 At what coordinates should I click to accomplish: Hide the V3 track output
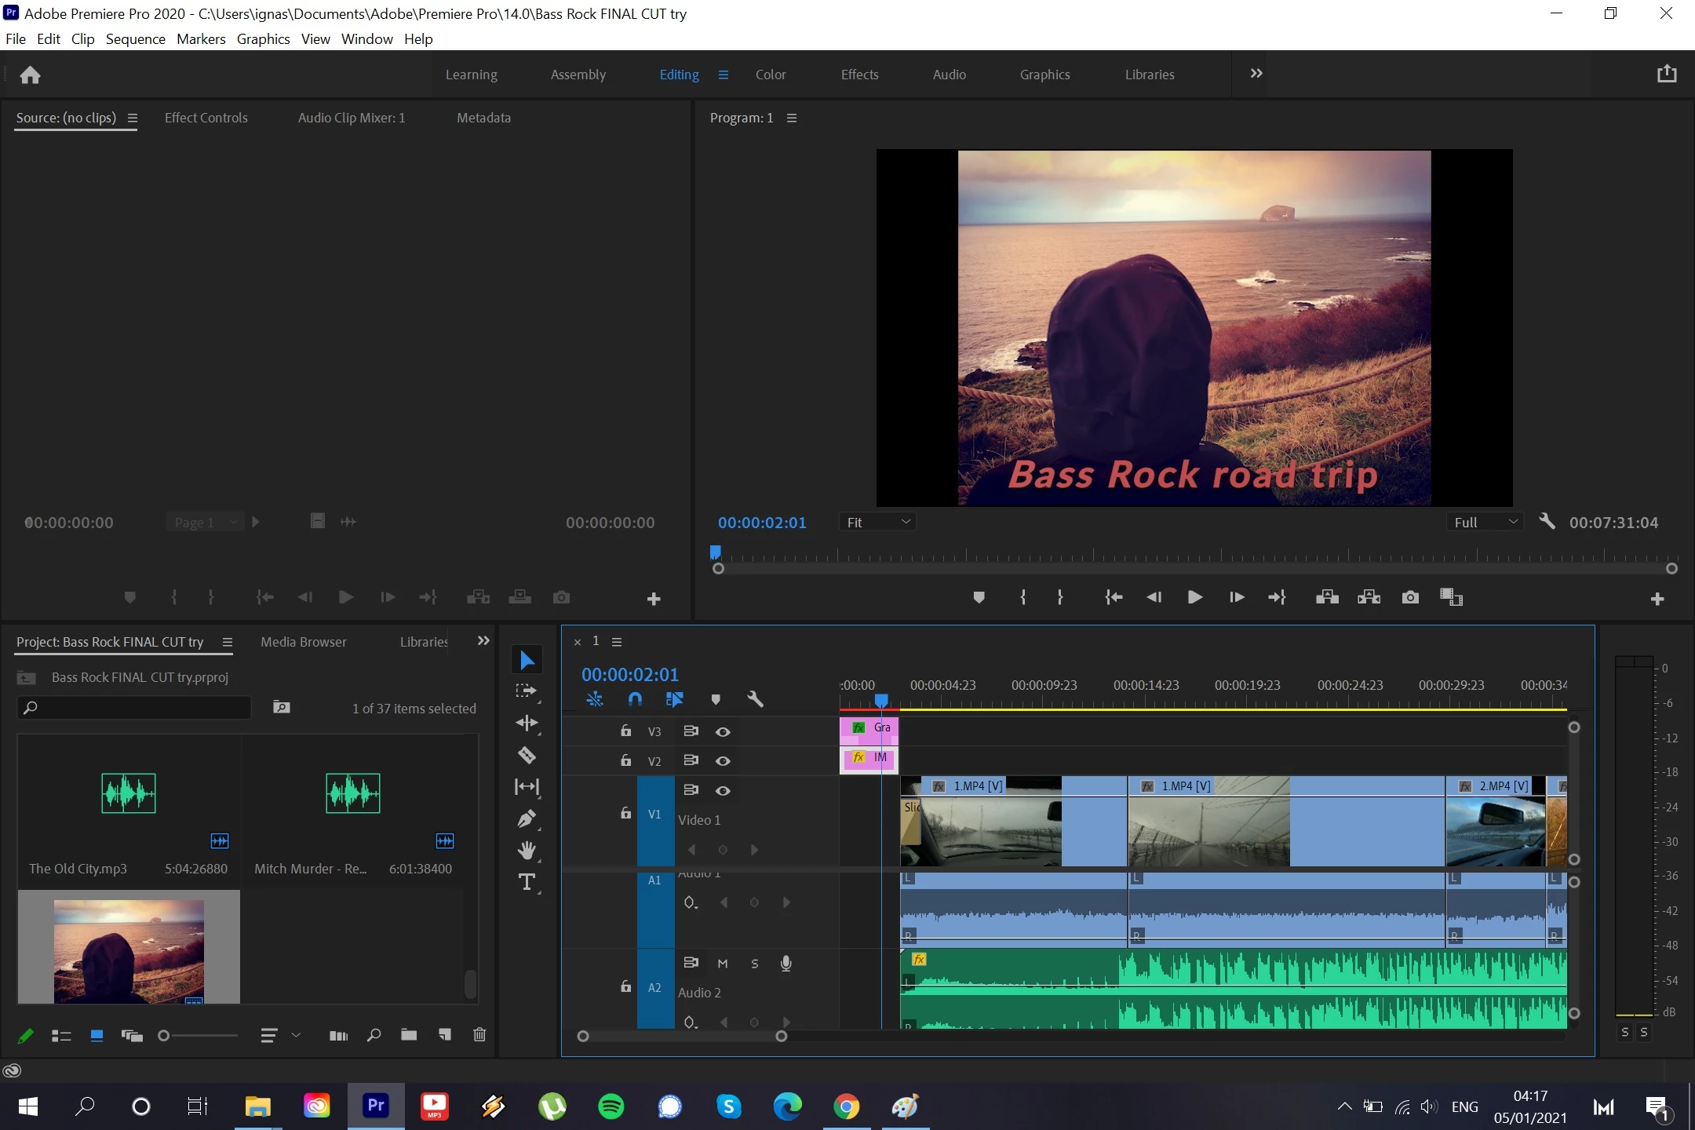[723, 731]
